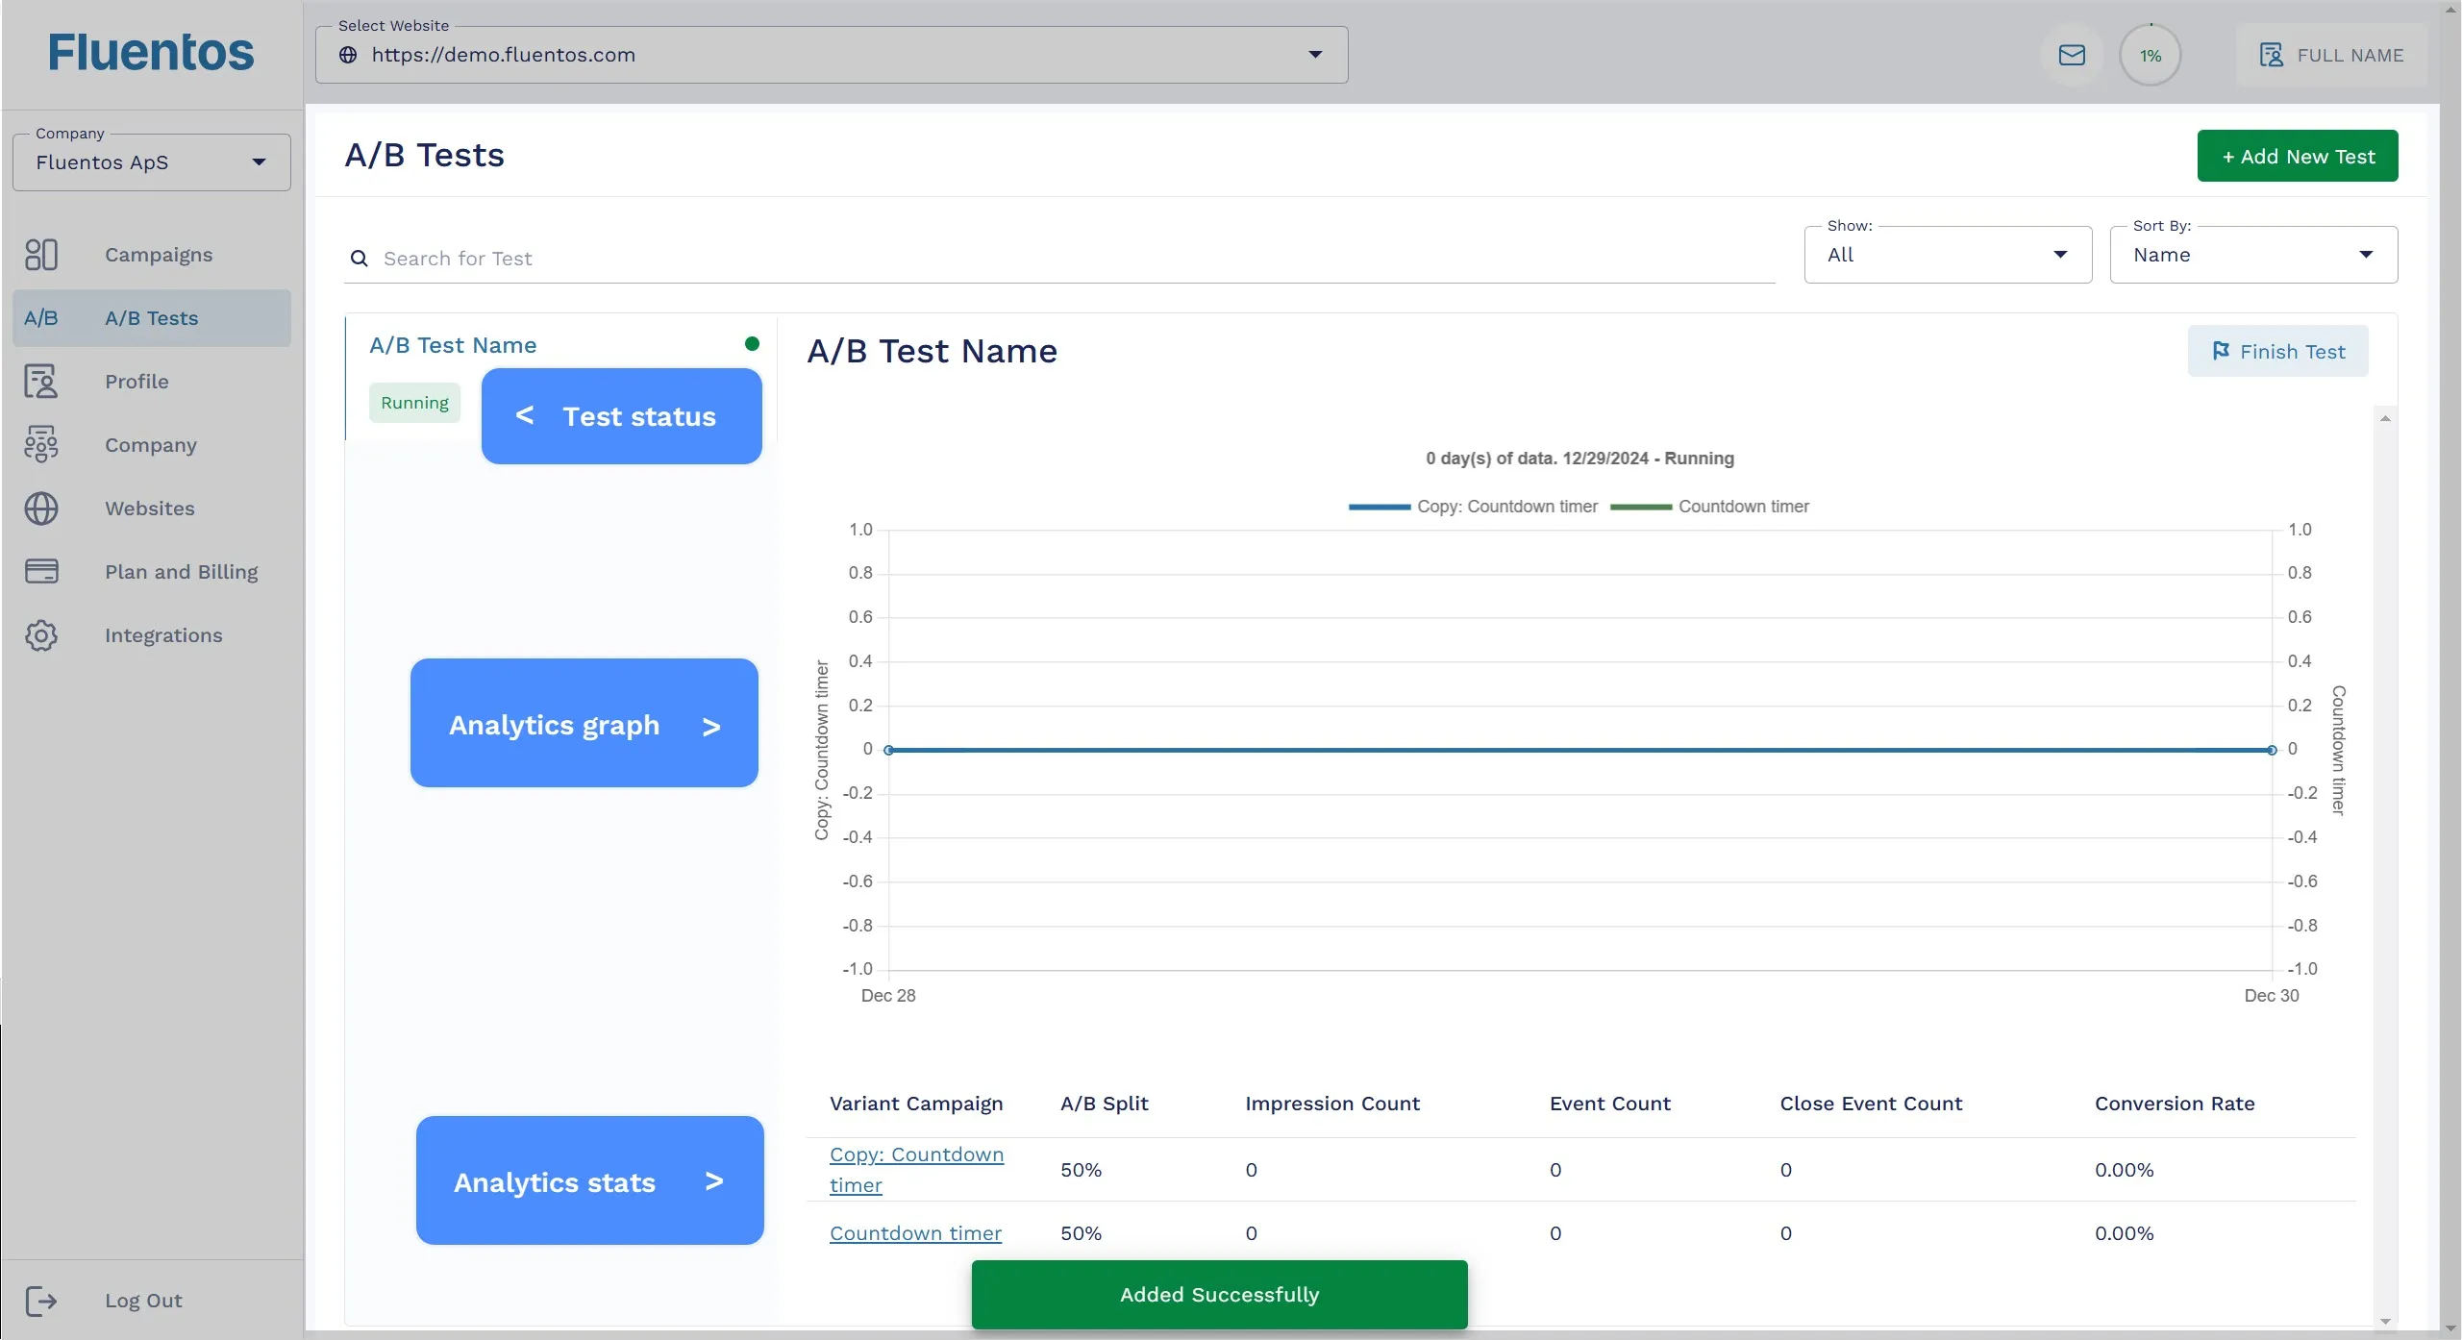This screenshot has width=2462, height=1340.
Task: Click the Search for Test input field
Action: tap(1064, 258)
